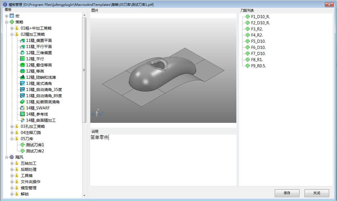The width and height of the screenshot is (337, 201).
Task: Select the 测试刀库2 tree item
Action: click(35, 151)
